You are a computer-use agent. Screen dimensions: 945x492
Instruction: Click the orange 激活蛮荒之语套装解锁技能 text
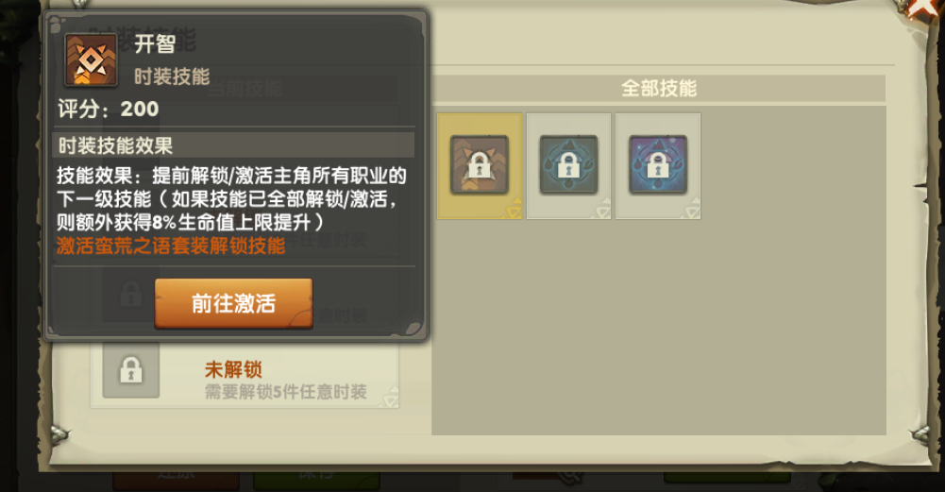click(171, 246)
